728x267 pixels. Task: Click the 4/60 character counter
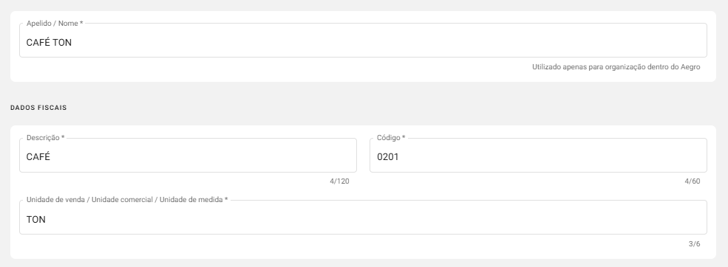693,181
